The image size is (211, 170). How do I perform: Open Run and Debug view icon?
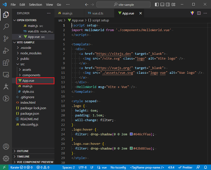point(6,51)
